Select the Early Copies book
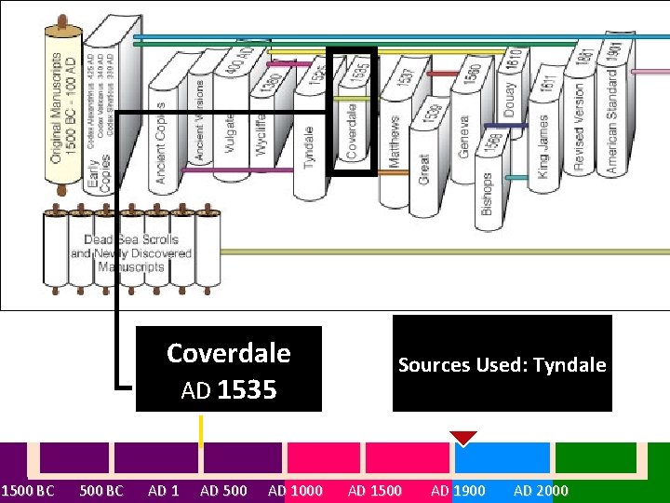 (112, 105)
